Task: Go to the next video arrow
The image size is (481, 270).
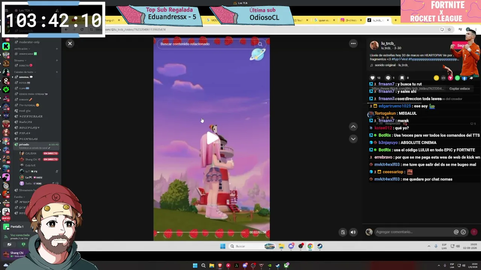Action: 353,139
